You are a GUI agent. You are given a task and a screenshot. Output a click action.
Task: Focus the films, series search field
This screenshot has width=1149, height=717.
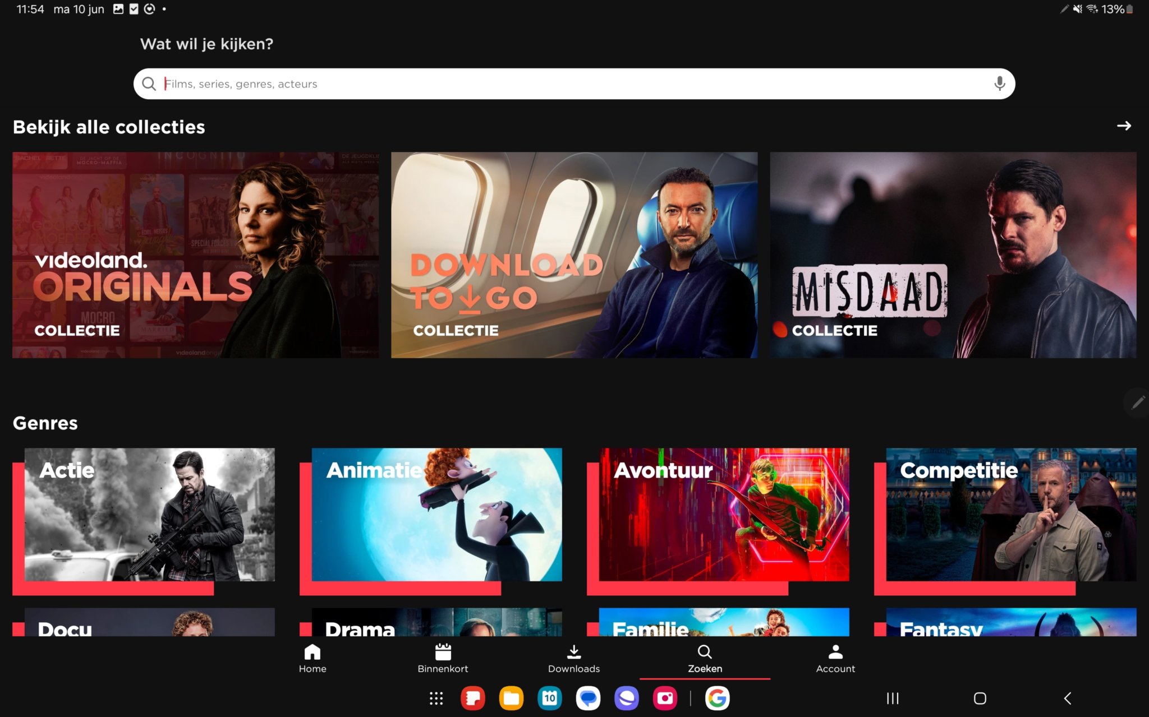tap(574, 84)
